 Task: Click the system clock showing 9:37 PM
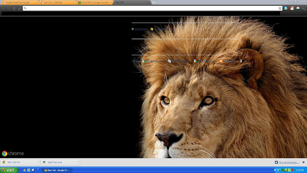click(x=300, y=170)
